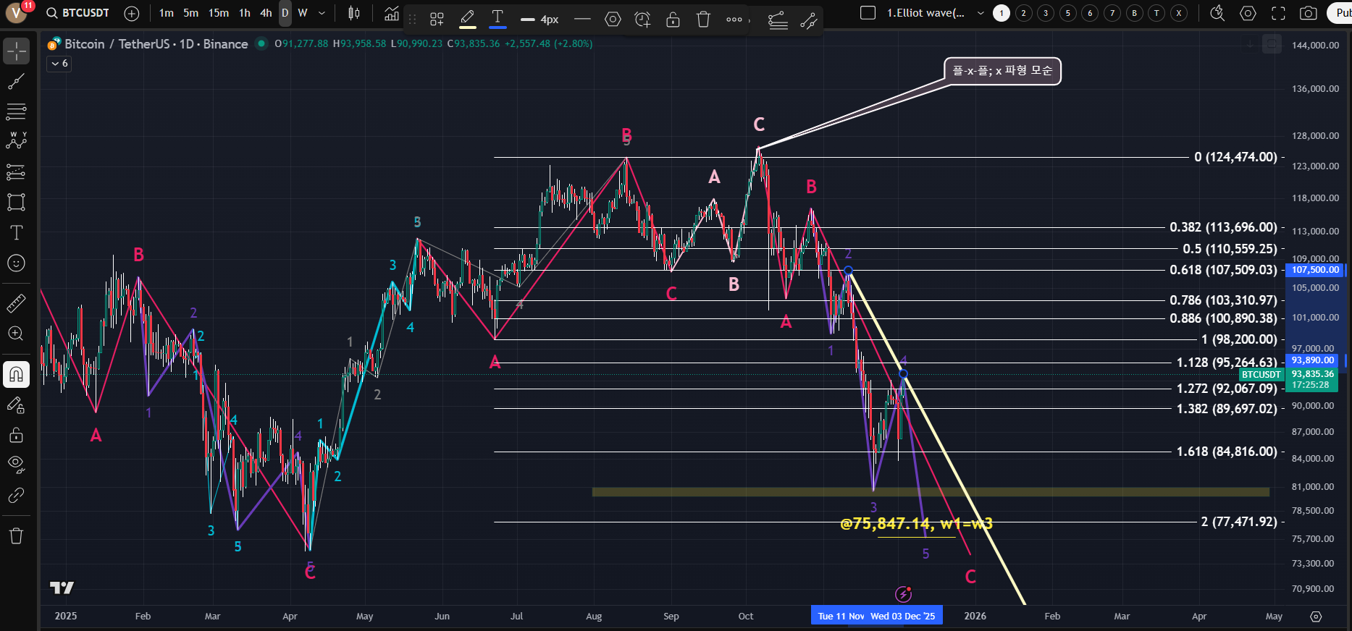Viewport: 1352px width, 631px height.
Task: Toggle lock all drawings in sidebar
Action: coord(16,435)
